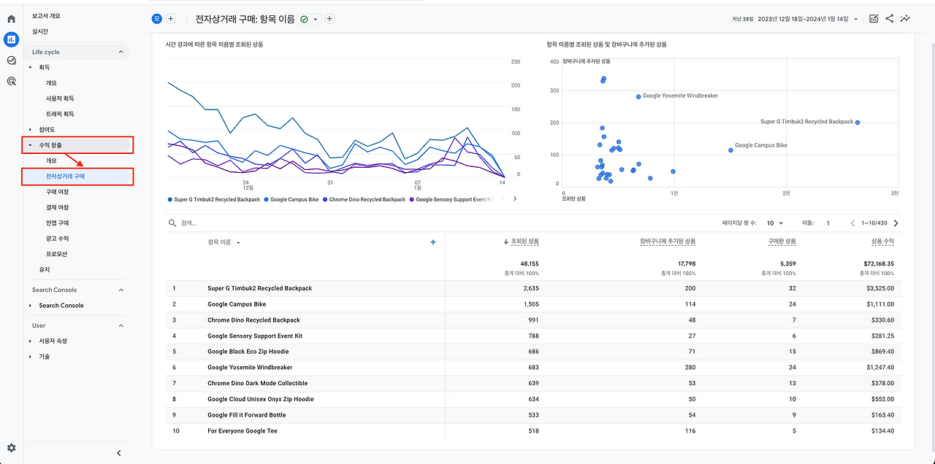The image size is (935, 464).
Task: Open the 항목 이름 dimension dropdown
Action: coord(238,242)
